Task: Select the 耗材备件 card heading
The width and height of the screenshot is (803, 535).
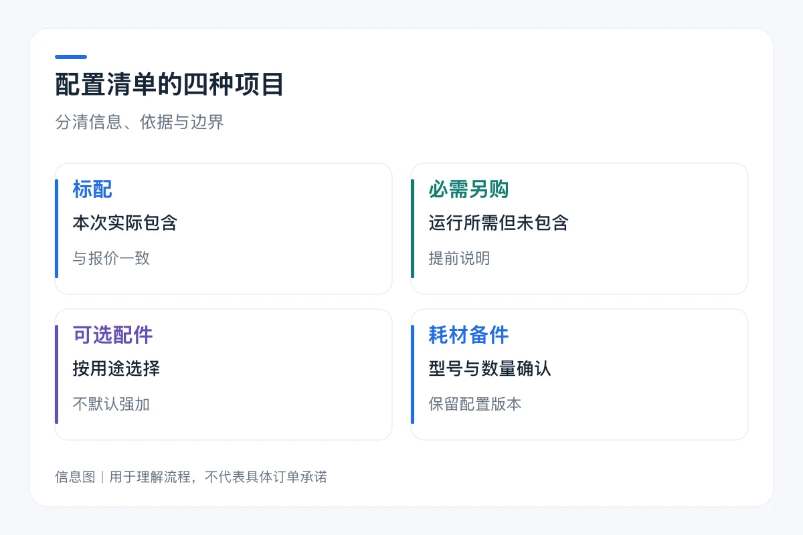Action: (x=468, y=335)
